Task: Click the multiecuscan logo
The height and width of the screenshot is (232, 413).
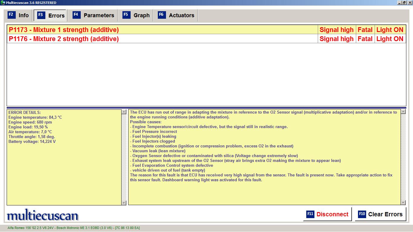Action: [43, 215]
